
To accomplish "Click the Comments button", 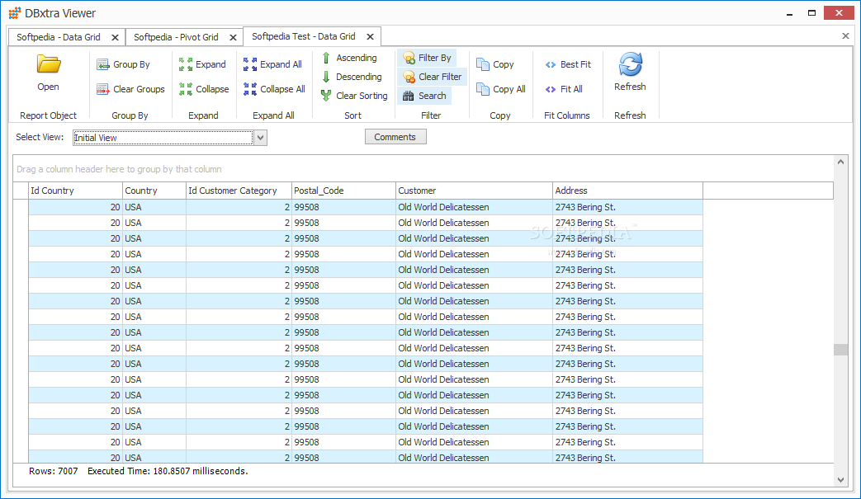I will [x=395, y=137].
